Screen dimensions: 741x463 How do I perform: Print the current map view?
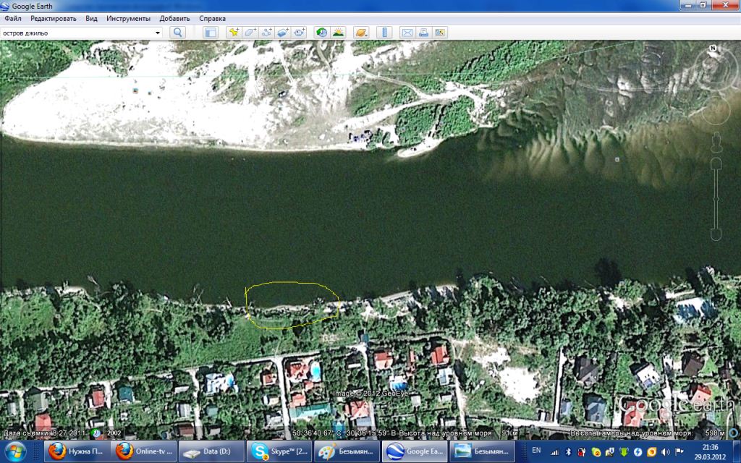[423, 33]
